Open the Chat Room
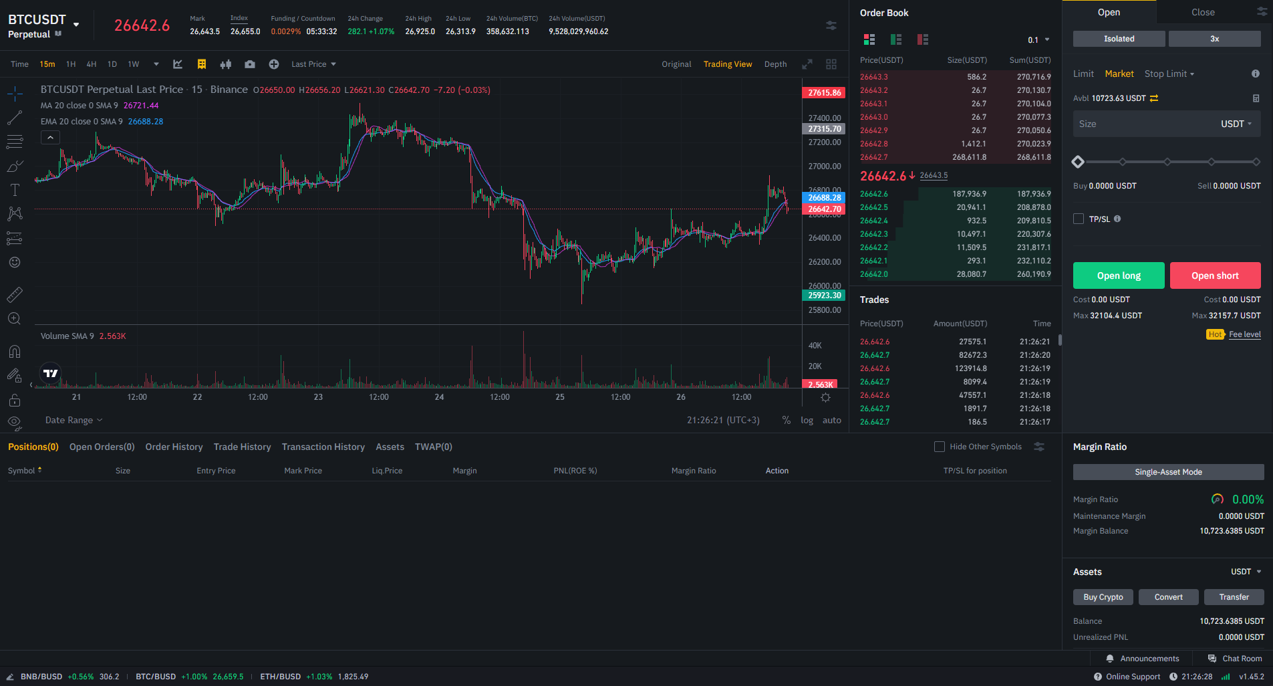This screenshot has width=1273, height=686. [1235, 659]
